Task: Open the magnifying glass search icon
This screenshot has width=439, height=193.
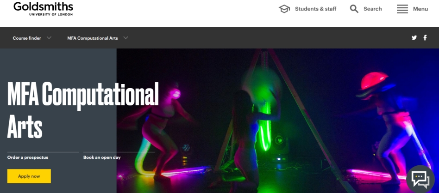Action: [354, 9]
